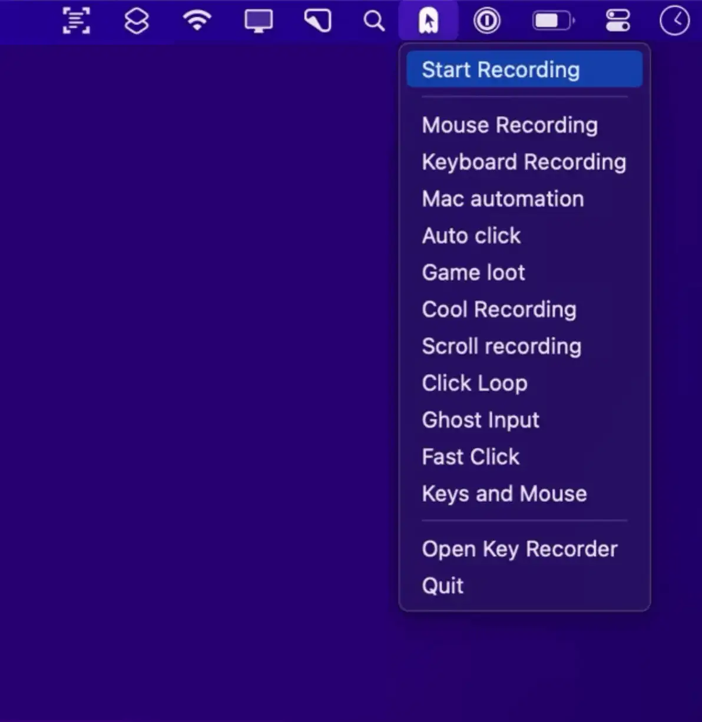Pick the Ghost Input recording
The width and height of the screenshot is (702, 722).
tap(524, 420)
